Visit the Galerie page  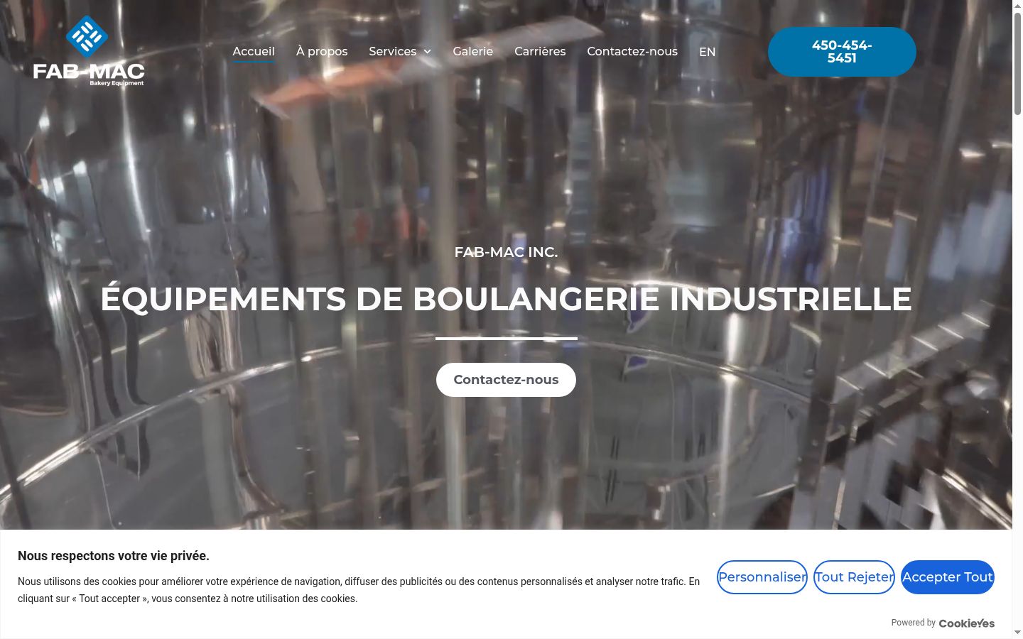[473, 51]
